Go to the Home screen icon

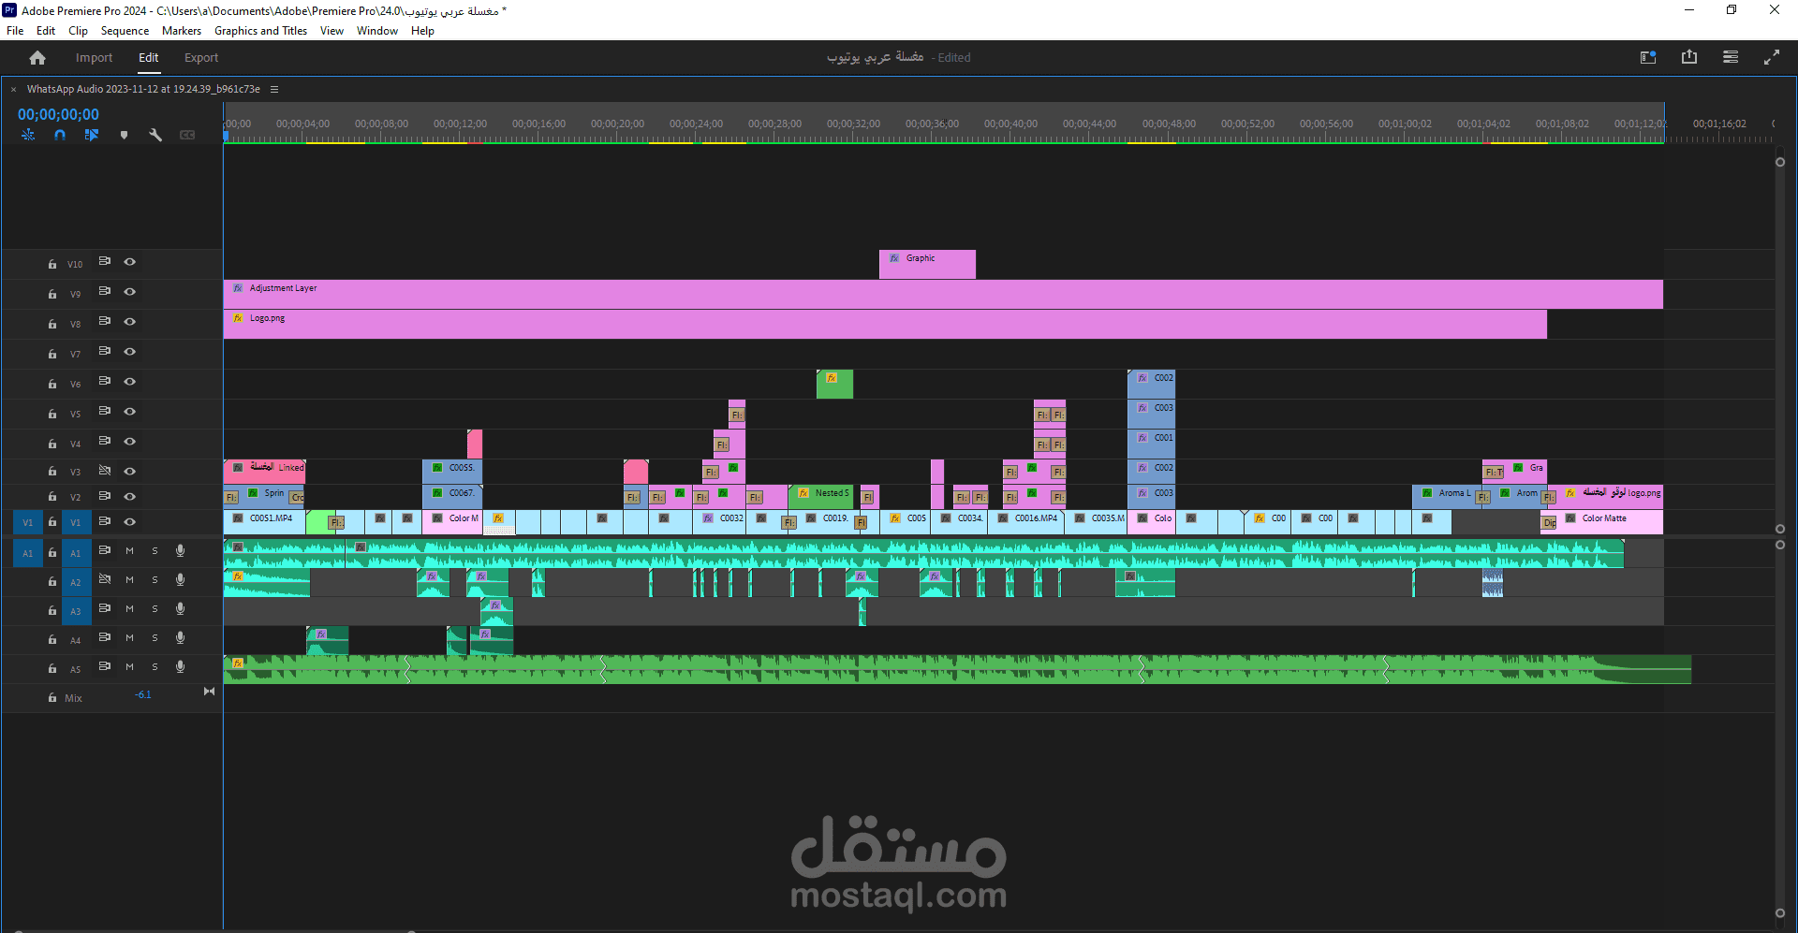[37, 58]
